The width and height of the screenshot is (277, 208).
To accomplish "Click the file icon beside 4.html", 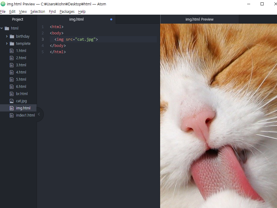I will click(12, 72).
